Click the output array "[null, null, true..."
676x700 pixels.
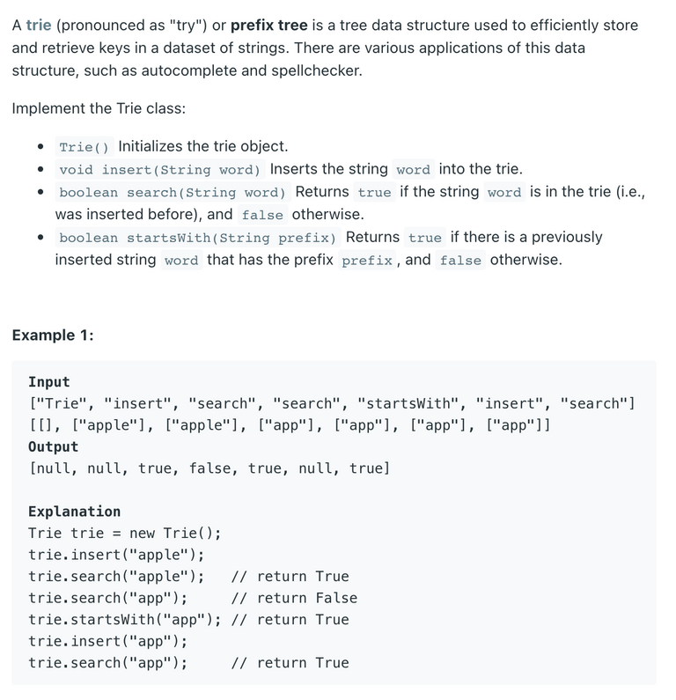209,468
